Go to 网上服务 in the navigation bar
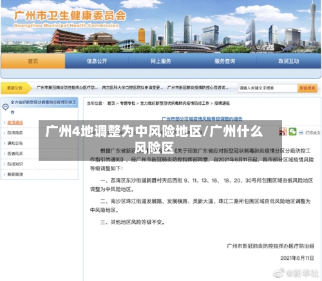Viewport: 322px width, 281px height. [160, 61]
